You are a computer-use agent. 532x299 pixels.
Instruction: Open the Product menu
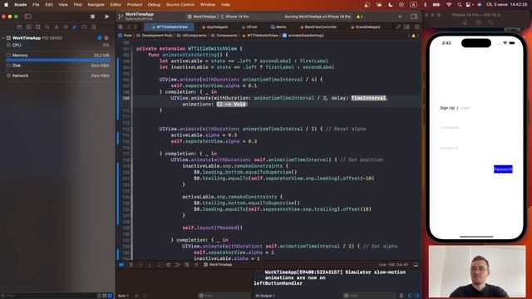click(x=135, y=5)
